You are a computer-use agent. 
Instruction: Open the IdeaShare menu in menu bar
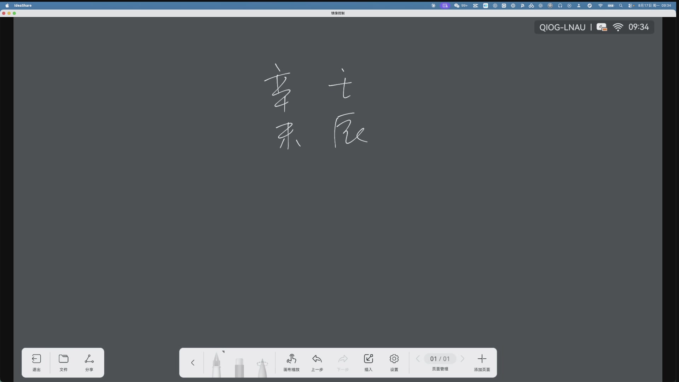23,5
